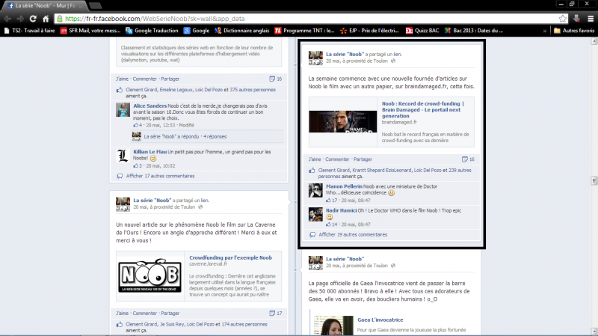This screenshot has width=598, height=336.
Task: Click the thumbs-up icon beside Clement Girard, Je Suis Rey
Action: 120,325
